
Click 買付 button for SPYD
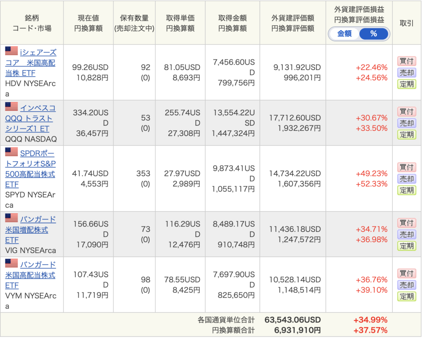click(x=407, y=167)
